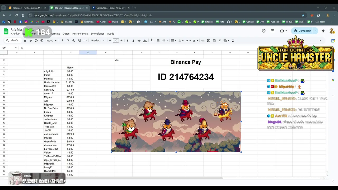Collapse the toolbar with chevron arrow
The width and height of the screenshot is (338, 190).
click(320, 41)
